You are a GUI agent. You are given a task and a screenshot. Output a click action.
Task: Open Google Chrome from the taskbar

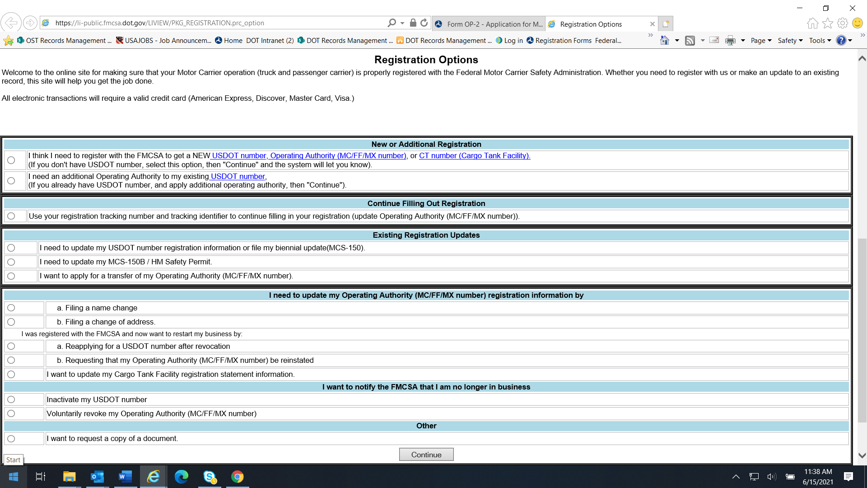point(237,477)
